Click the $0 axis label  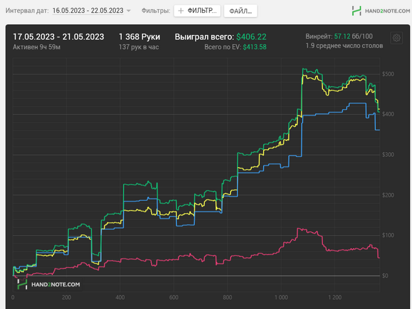(385, 275)
